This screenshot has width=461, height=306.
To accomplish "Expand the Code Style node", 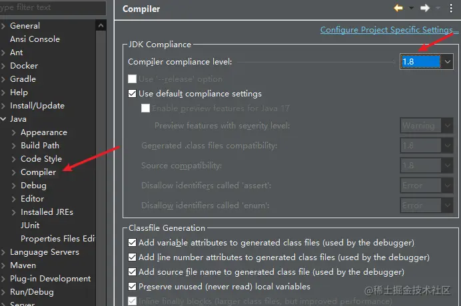I will (x=13, y=159).
